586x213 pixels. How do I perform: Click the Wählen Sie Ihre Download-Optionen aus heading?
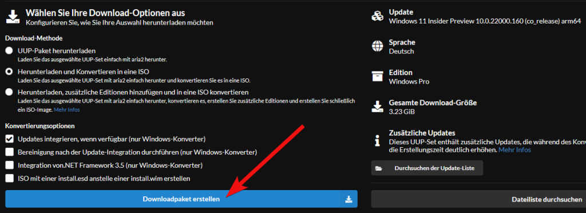point(105,13)
